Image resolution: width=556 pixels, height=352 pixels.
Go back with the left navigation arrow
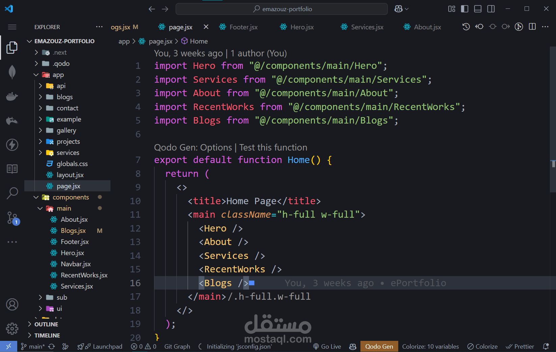152,9
